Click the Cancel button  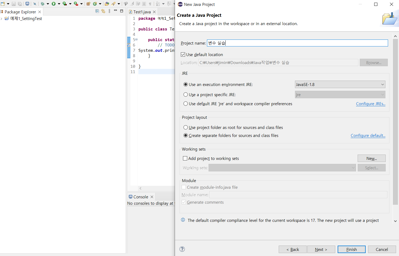coord(382,249)
